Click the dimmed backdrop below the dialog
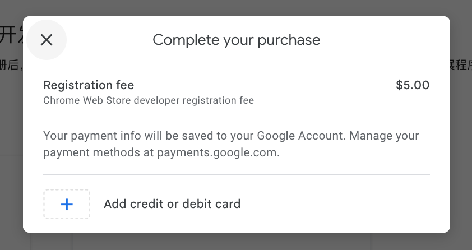Screen dimensions: 472x250 pos(237,241)
